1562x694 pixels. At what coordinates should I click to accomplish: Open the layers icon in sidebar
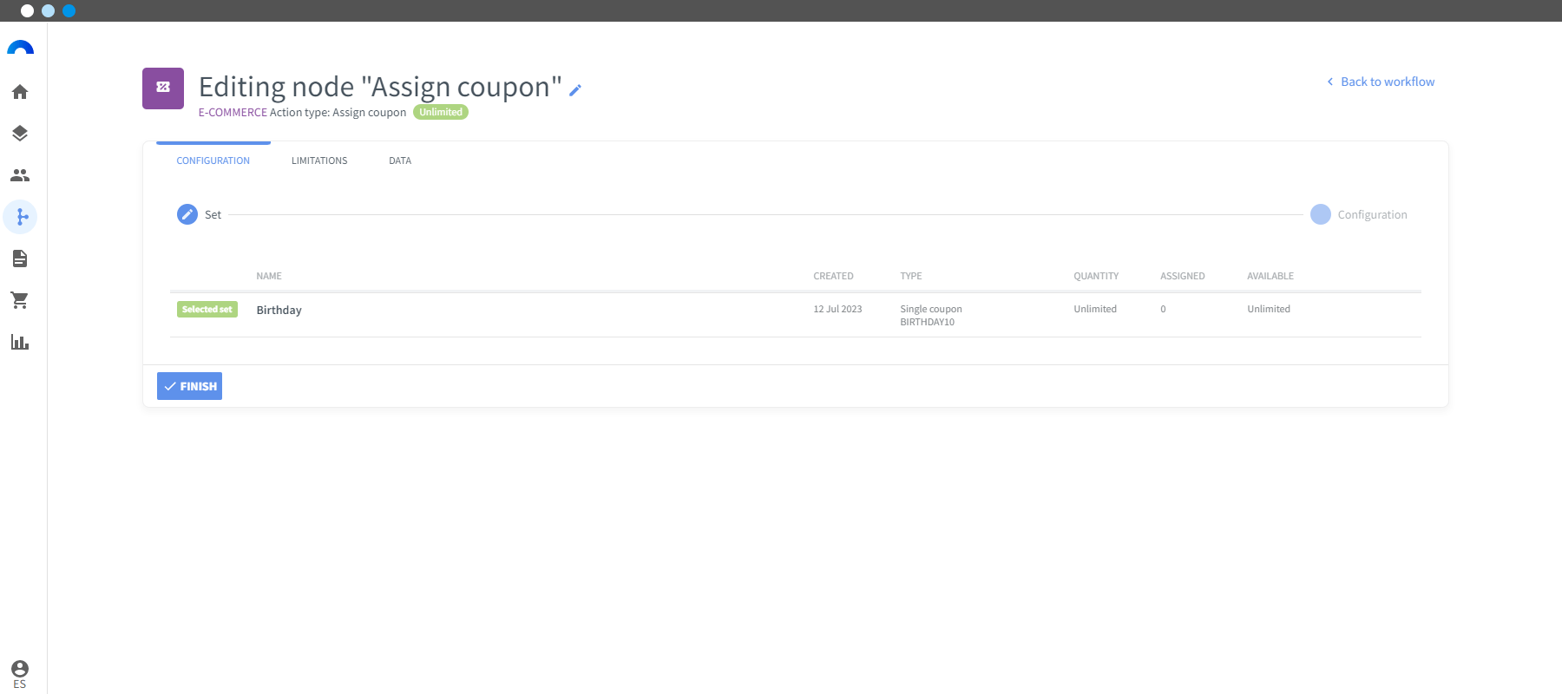coord(20,134)
